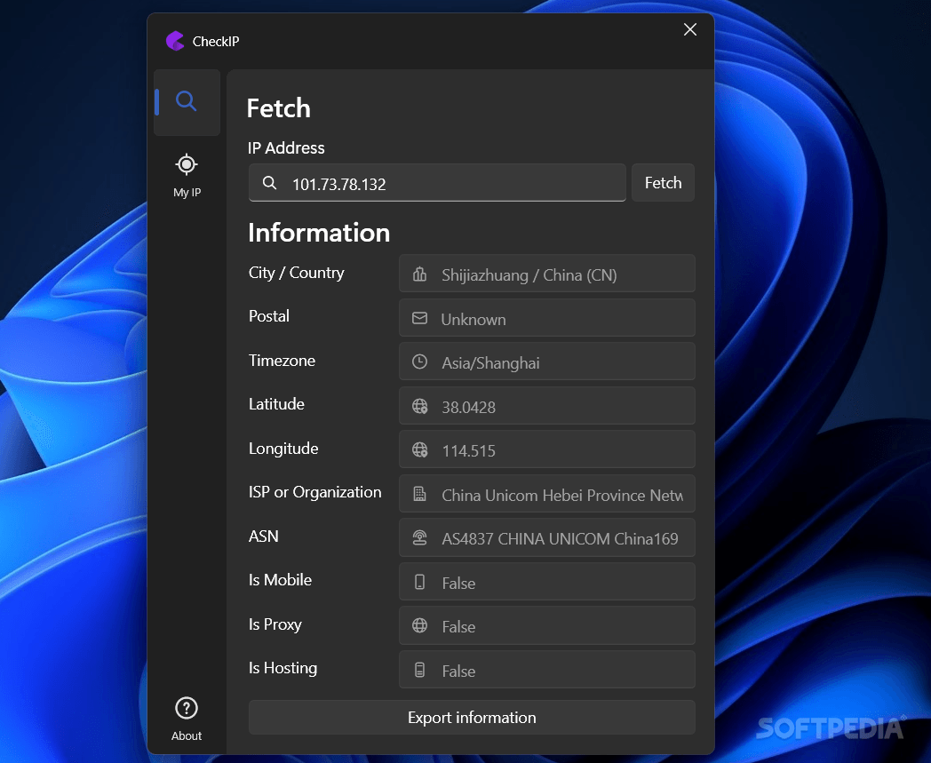Click the ASN label
This screenshot has height=763, width=931.
264,536
